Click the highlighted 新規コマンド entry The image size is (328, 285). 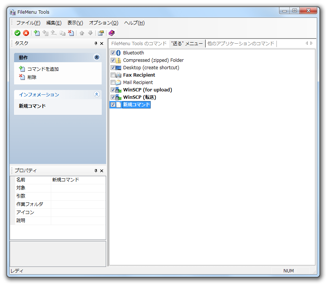coord(137,105)
